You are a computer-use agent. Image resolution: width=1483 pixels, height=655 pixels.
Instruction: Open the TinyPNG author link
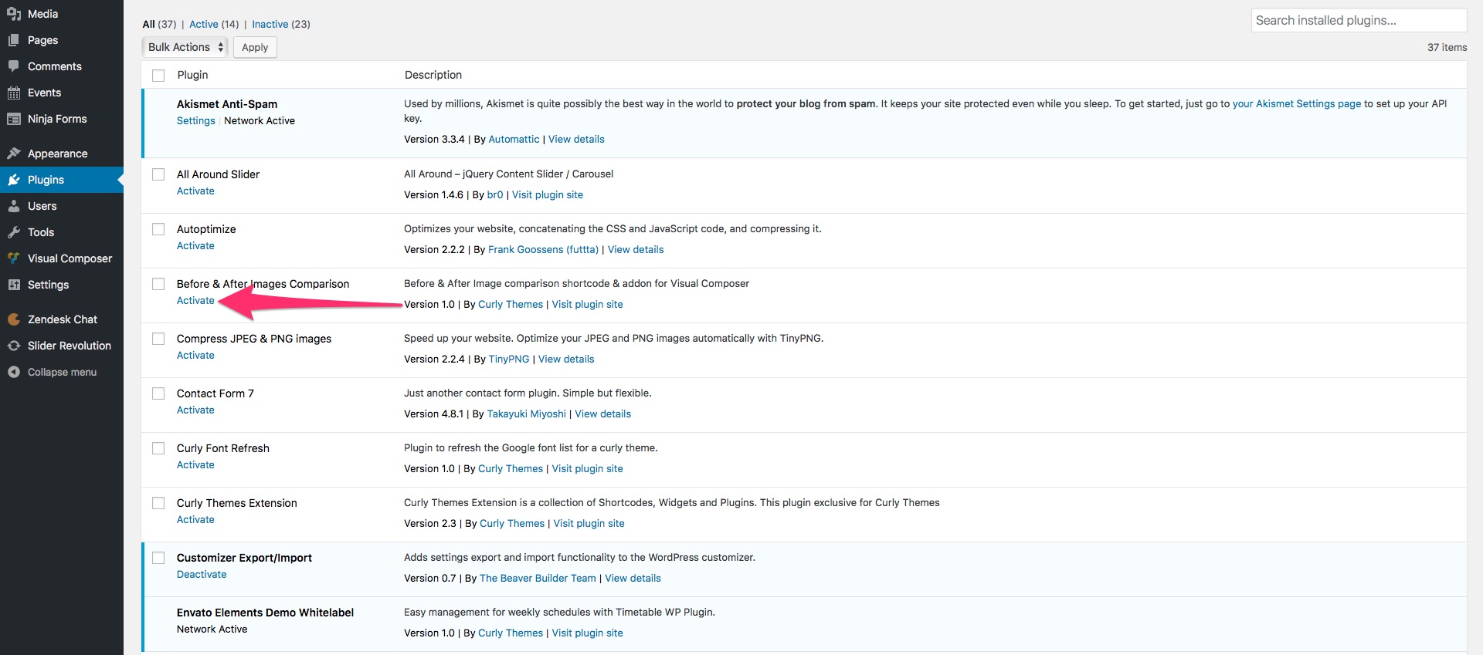(x=509, y=360)
